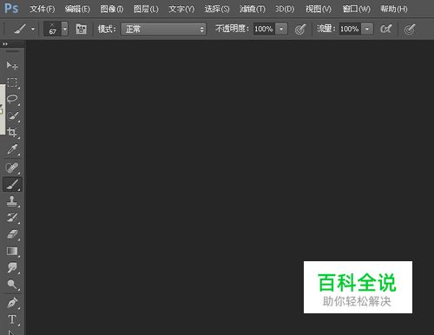Open the blend mode dropdown 正常
This screenshot has width=434, height=335.
pyautogui.click(x=163, y=30)
